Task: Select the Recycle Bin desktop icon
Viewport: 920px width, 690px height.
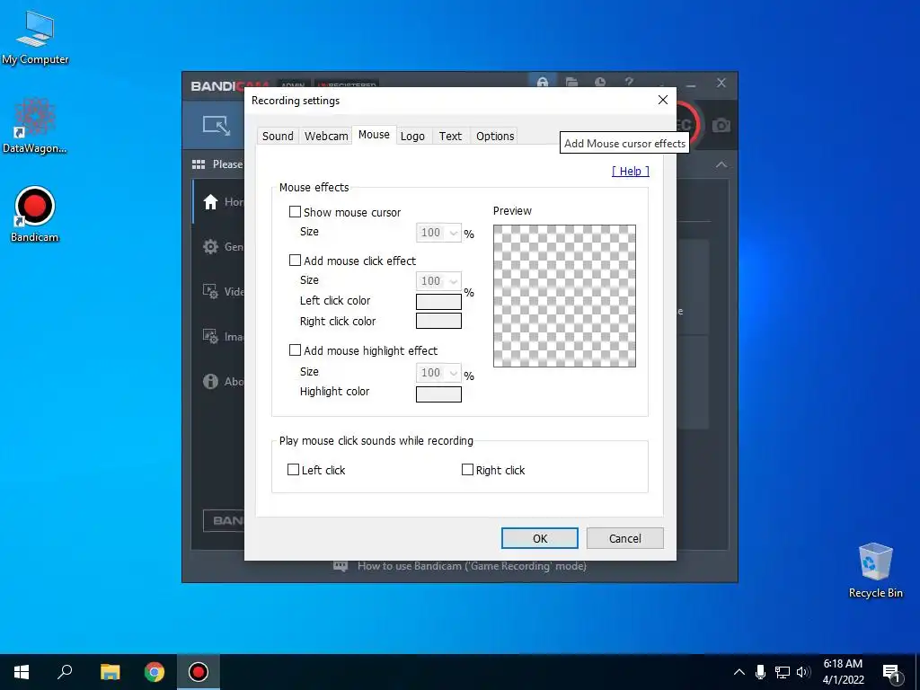Action: click(x=875, y=571)
